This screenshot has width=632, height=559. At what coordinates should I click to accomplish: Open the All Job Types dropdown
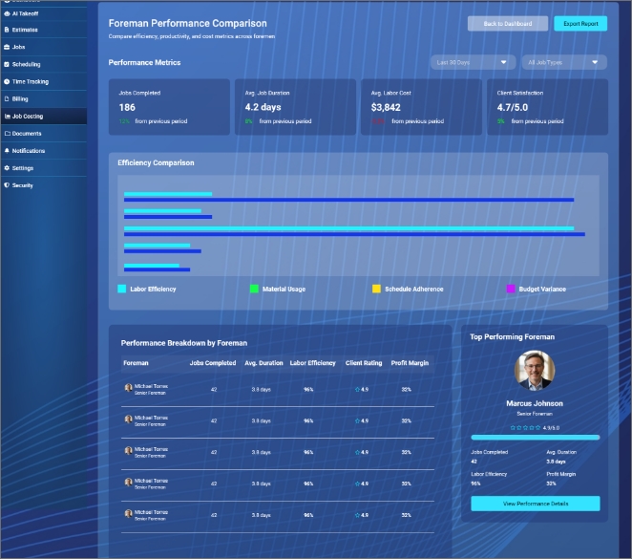pos(564,62)
